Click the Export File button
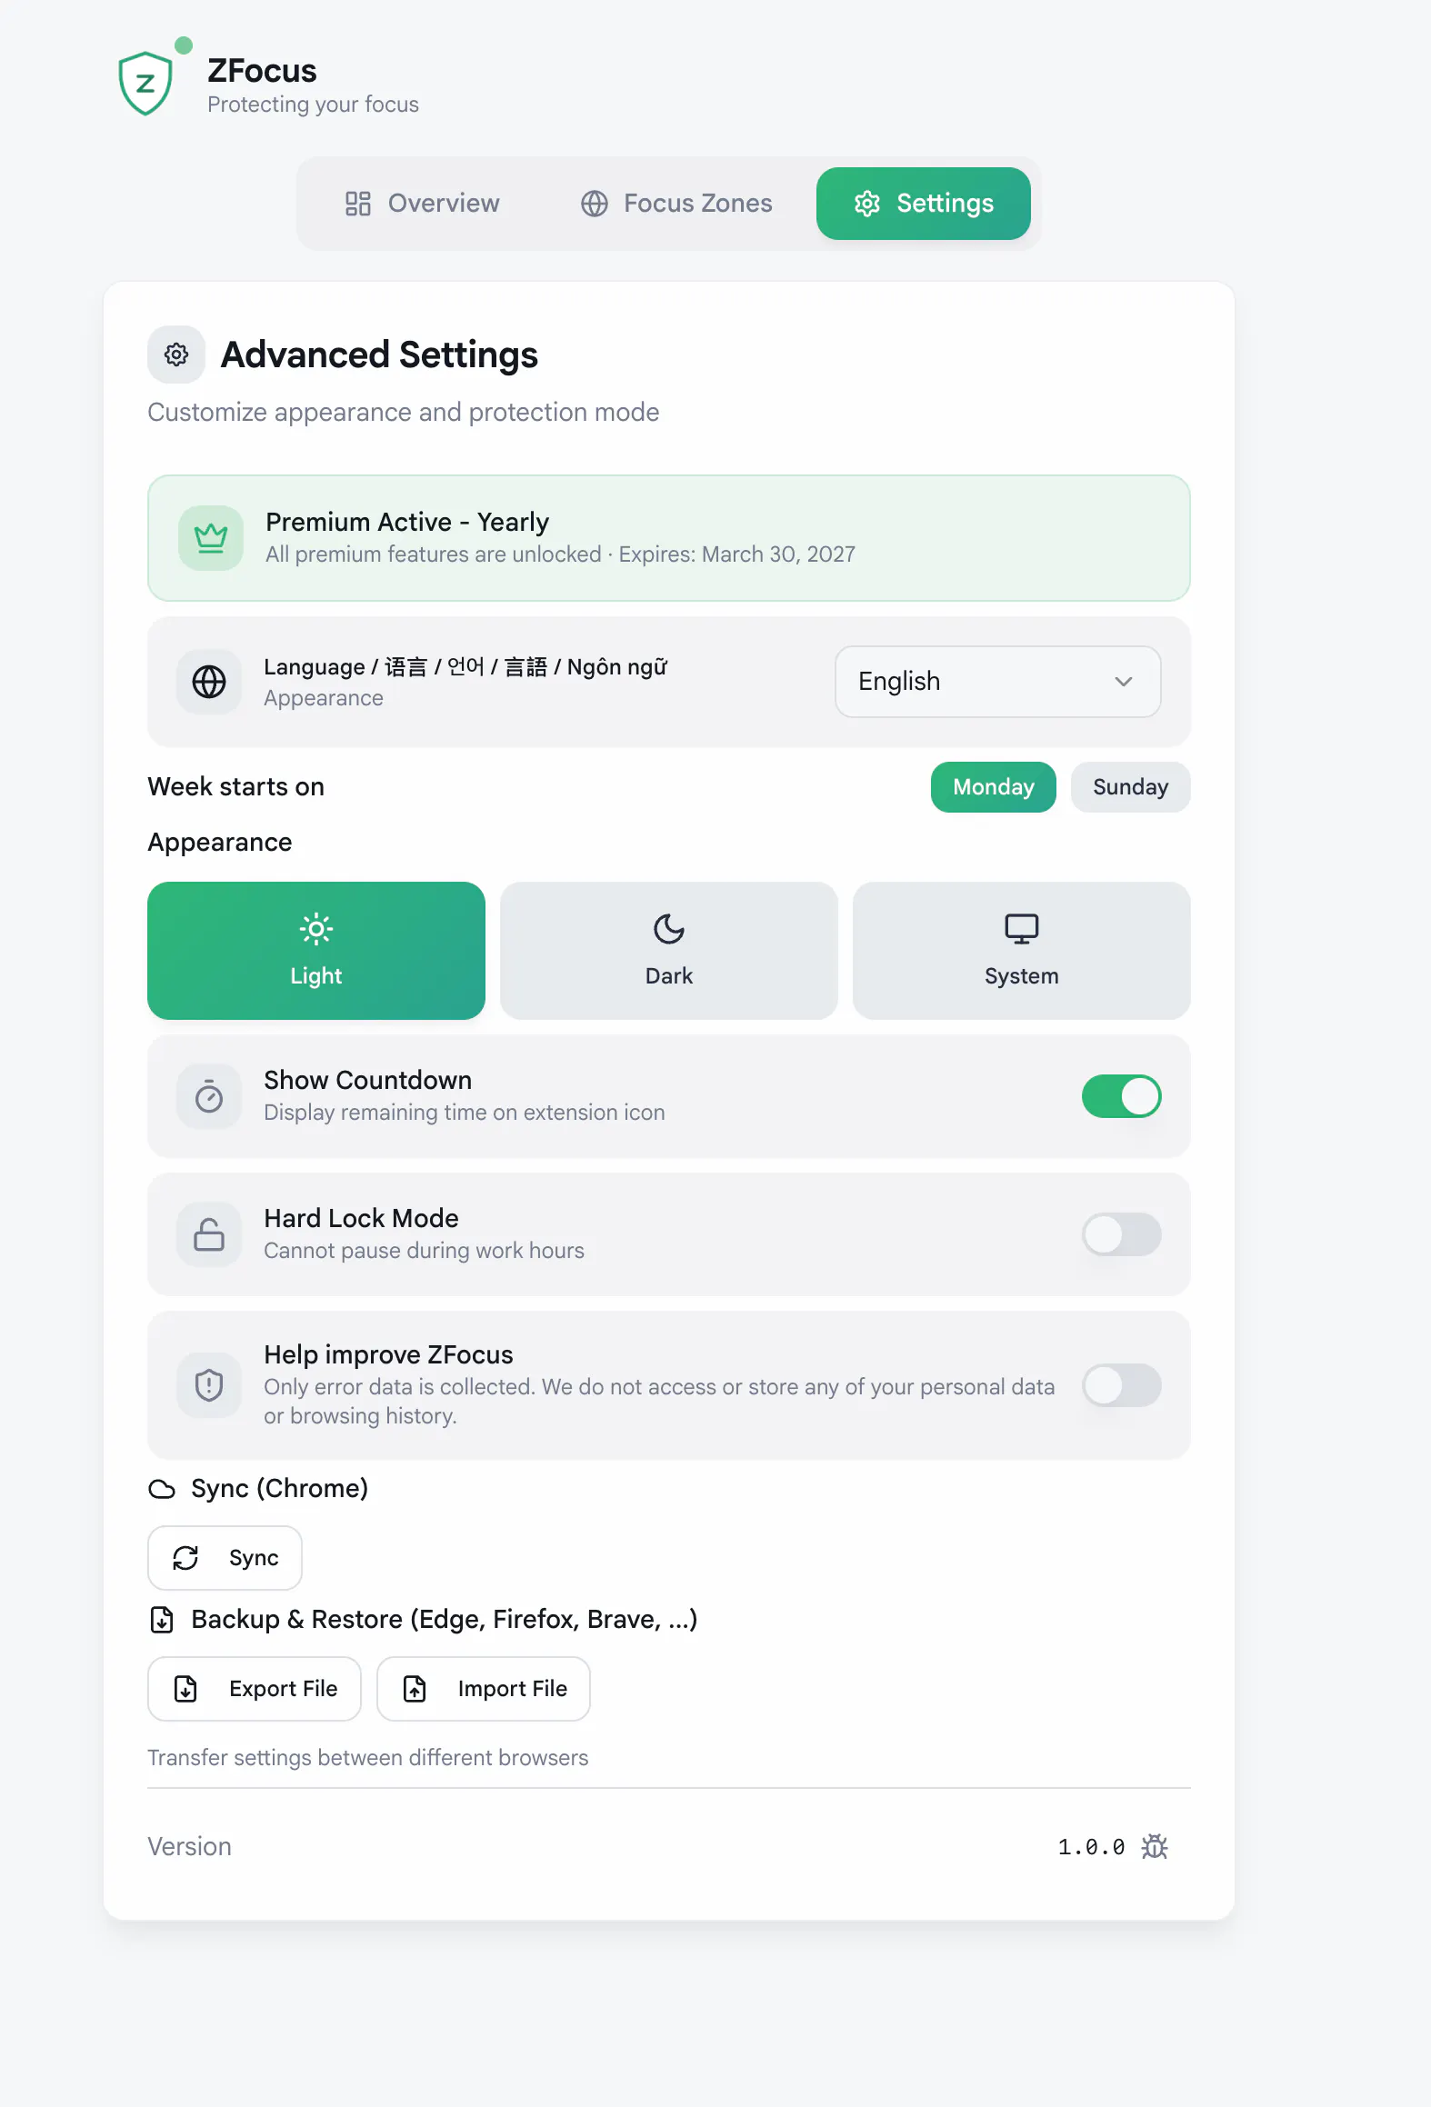 coord(255,1689)
